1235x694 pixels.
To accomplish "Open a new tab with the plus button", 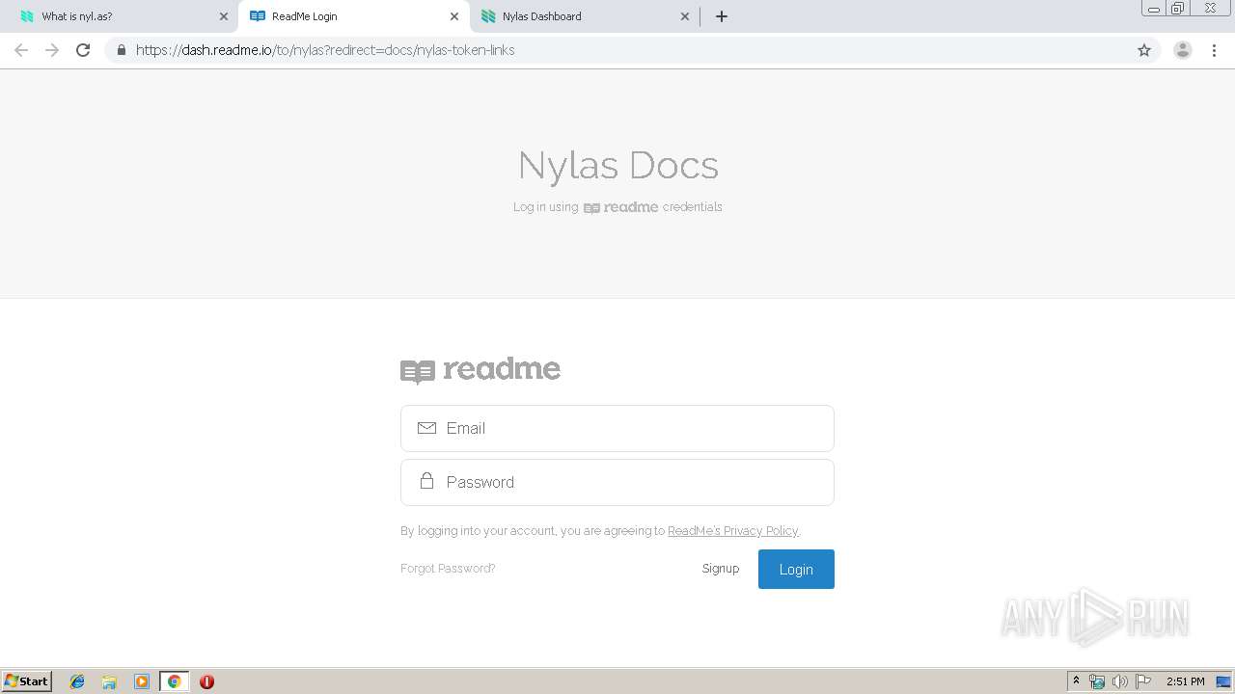I will point(722,16).
